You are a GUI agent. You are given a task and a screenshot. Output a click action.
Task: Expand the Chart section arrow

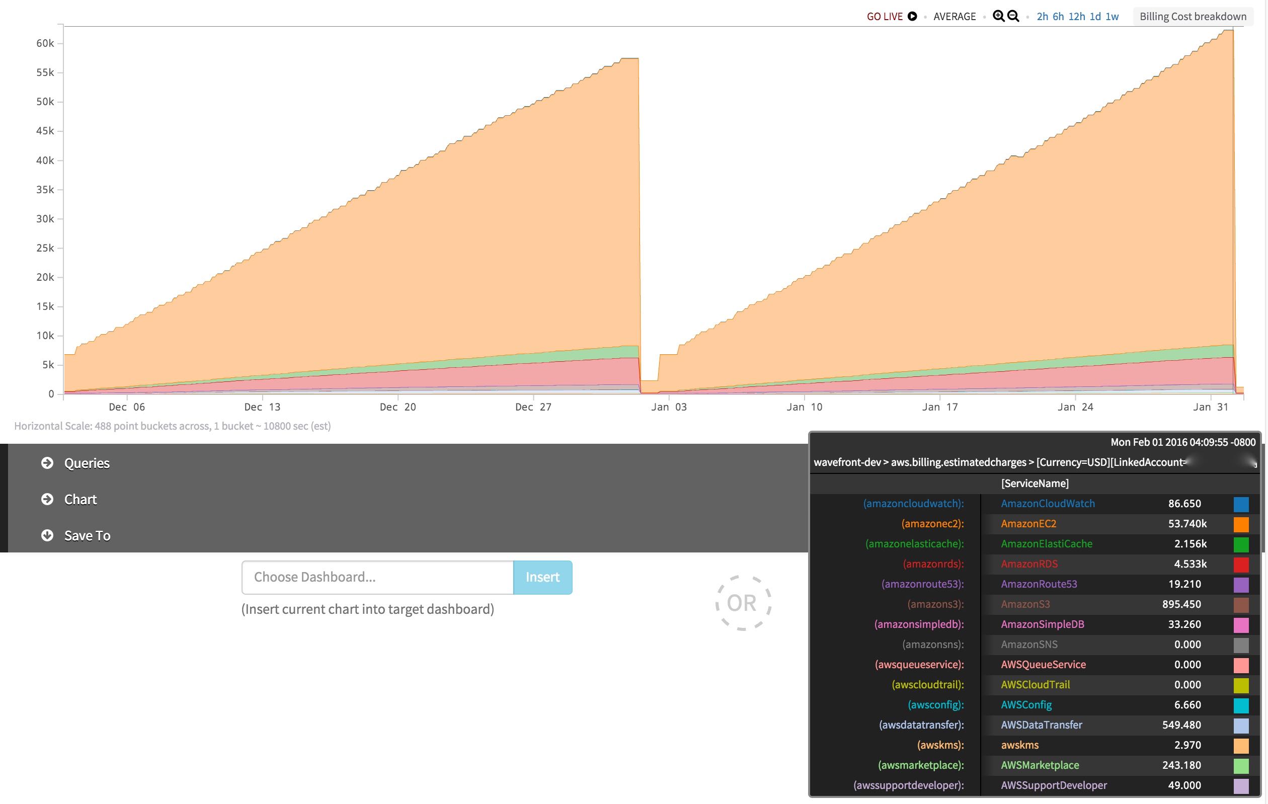coord(47,499)
